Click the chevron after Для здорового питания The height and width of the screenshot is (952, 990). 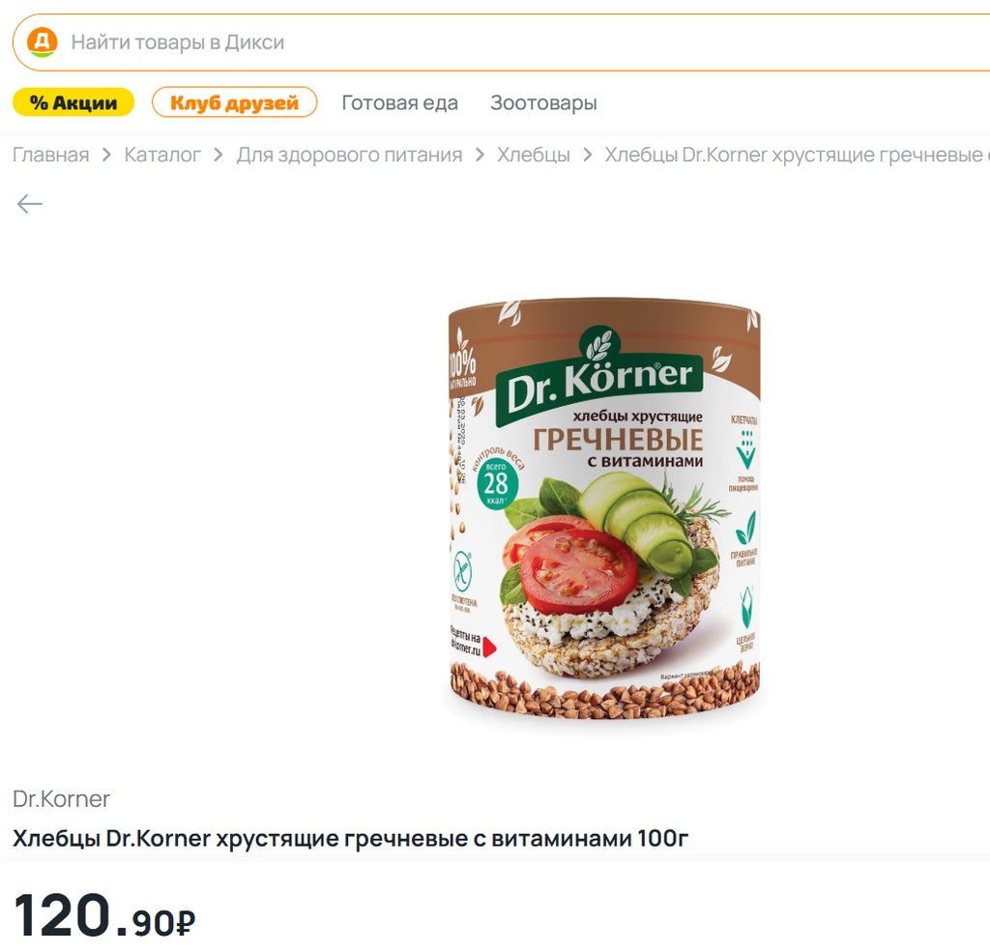point(480,156)
